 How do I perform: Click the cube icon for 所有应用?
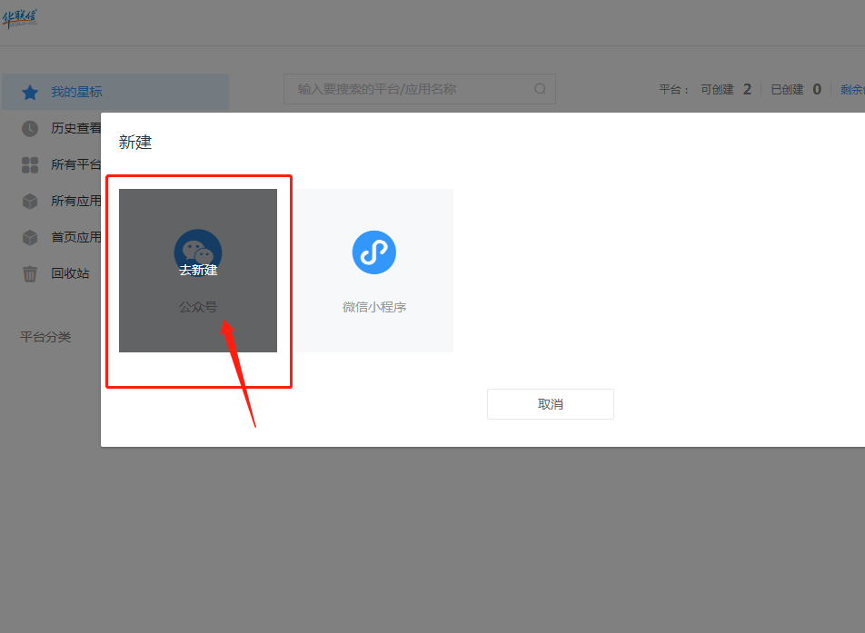click(x=30, y=202)
